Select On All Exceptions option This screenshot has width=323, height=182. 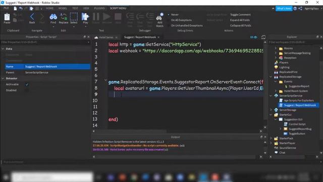click(x=181, y=20)
